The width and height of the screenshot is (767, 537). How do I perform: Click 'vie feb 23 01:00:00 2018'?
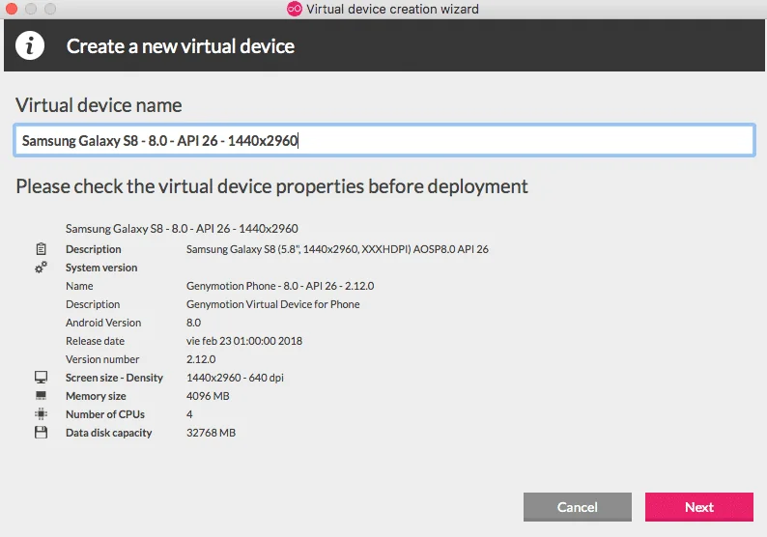click(244, 341)
